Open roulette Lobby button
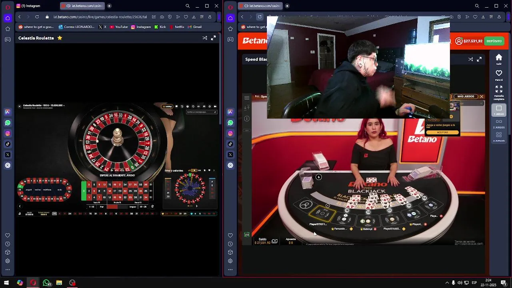Screen dimensions: 512x288 pos(167,106)
